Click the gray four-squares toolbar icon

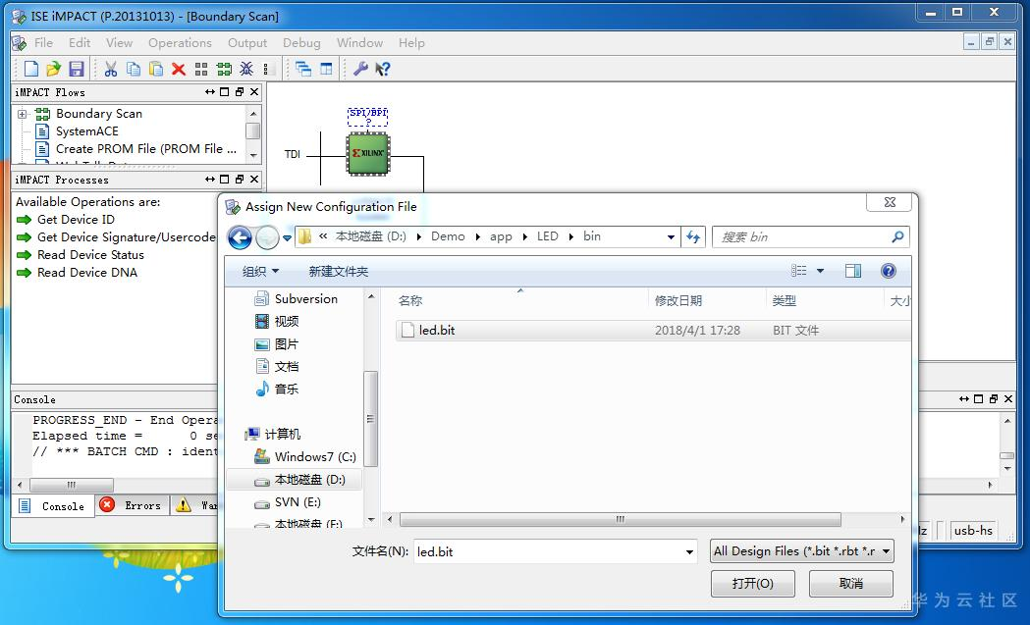pyautogui.click(x=201, y=69)
